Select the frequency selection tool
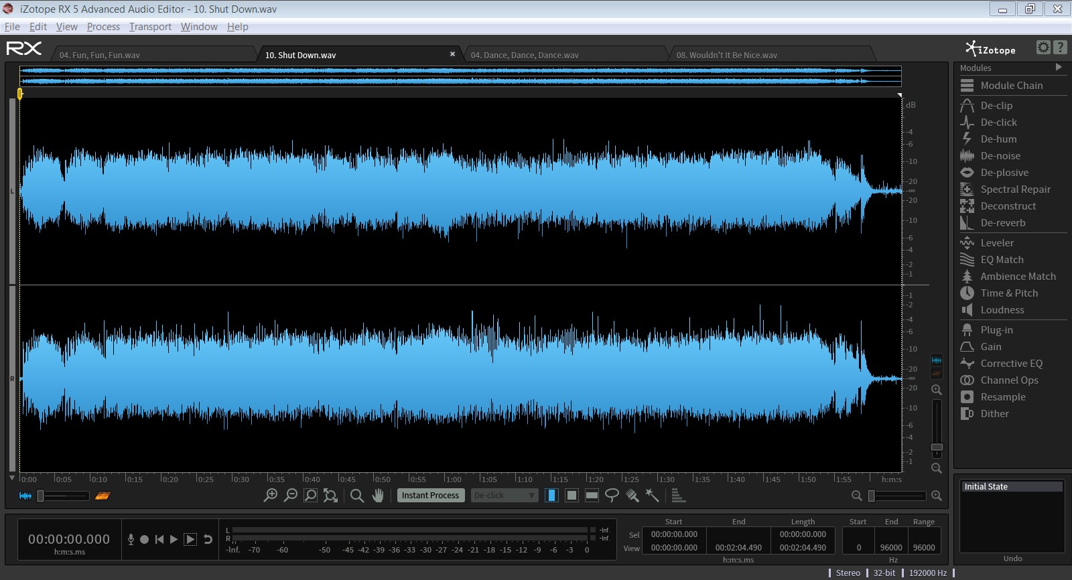Viewport: 1072px width, 580px height. (592, 496)
